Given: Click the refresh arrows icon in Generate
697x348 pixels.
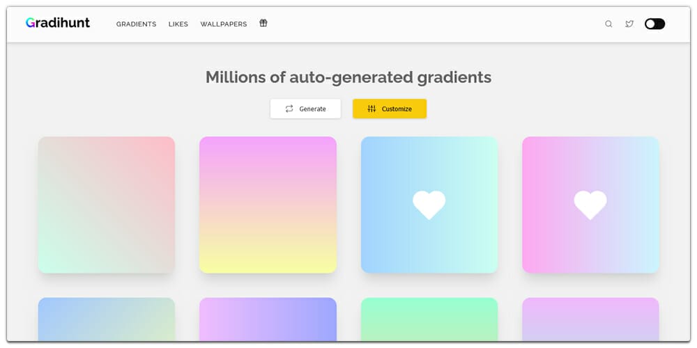Looking at the screenshot, I should click(x=289, y=109).
